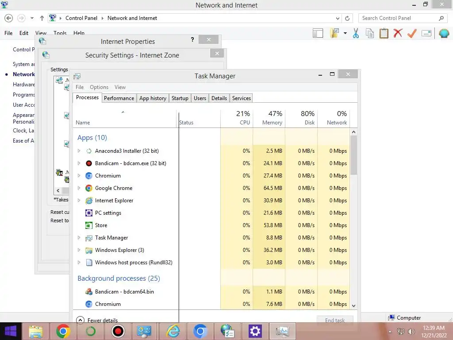The image size is (453, 340).
Task: Expand the Windows host process (Rundll32) row
Action: [x=79, y=263]
